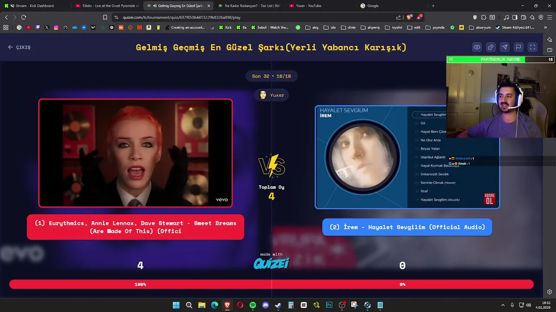The image size is (556, 312).
Task: Open Brave main menu hamburger
Action: pos(550,17)
